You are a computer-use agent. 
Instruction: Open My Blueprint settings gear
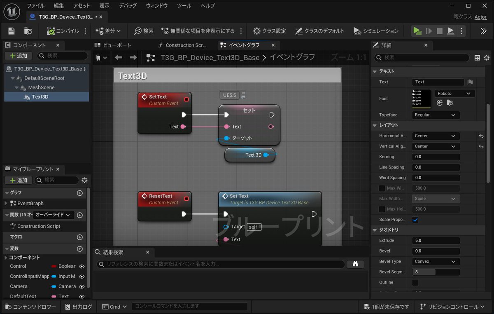84,180
